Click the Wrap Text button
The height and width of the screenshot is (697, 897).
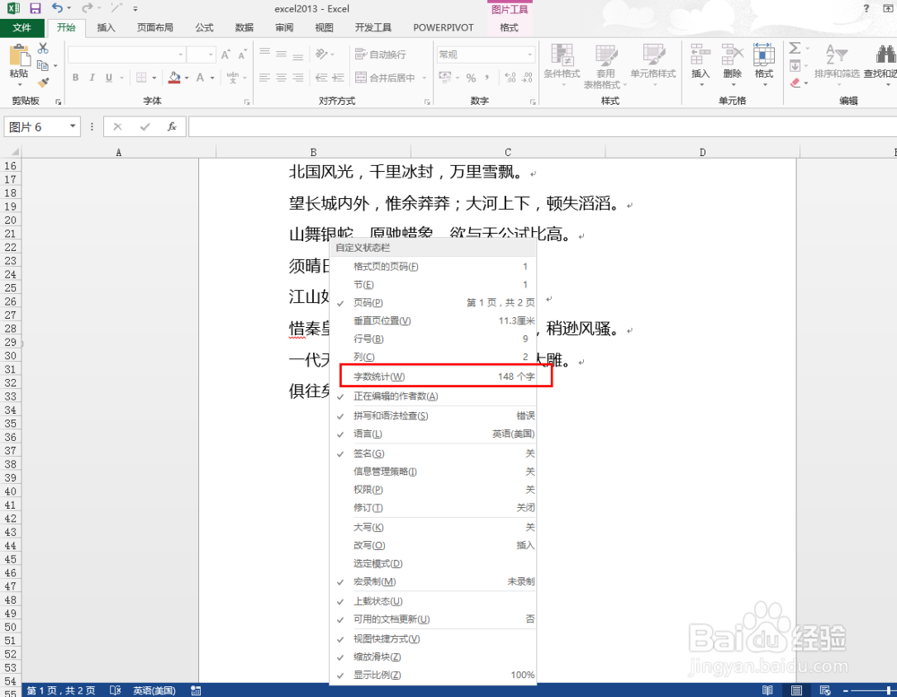pyautogui.click(x=380, y=55)
